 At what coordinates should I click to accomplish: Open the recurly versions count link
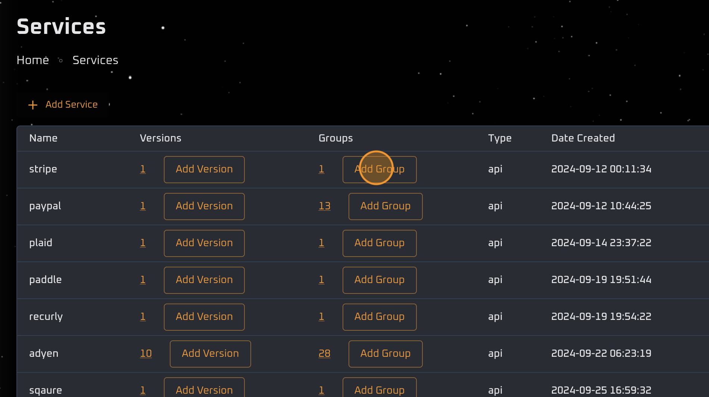143,317
